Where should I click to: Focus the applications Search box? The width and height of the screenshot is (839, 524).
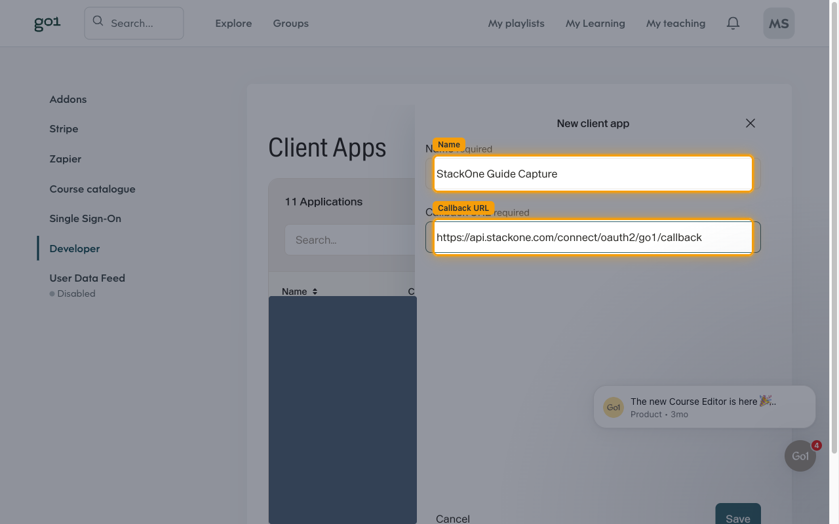click(x=350, y=240)
